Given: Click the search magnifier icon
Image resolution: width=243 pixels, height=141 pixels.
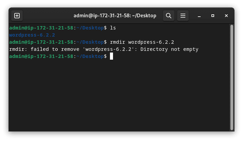Looking at the screenshot, I should pos(169,16).
